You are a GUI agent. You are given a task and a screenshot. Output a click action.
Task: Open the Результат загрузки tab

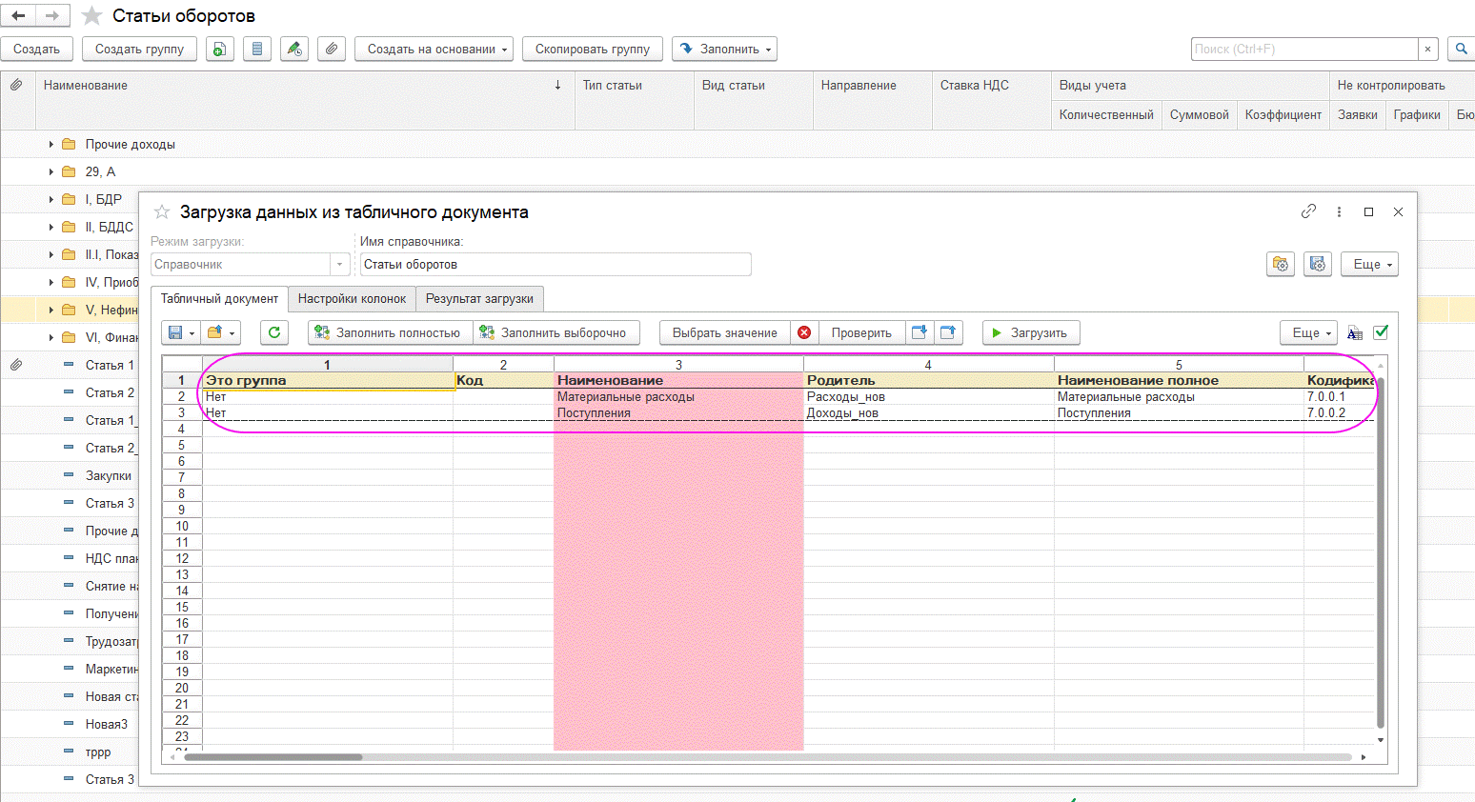[x=479, y=299]
